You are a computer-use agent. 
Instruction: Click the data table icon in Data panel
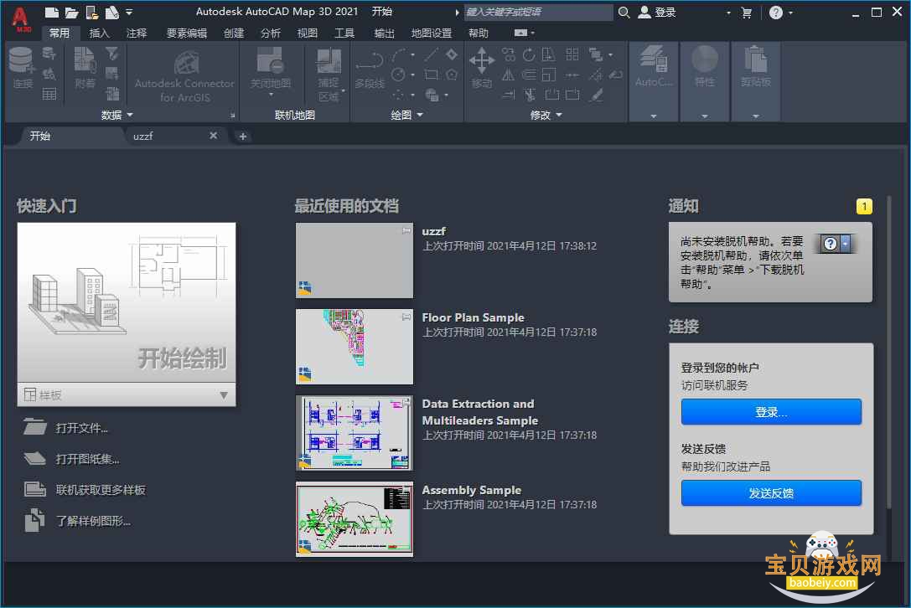click(x=49, y=94)
